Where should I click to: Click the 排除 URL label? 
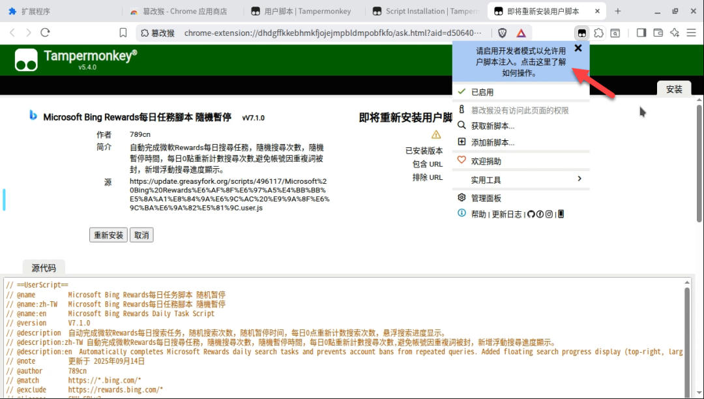[428, 177]
